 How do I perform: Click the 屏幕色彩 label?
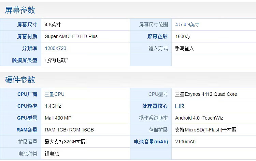pyautogui.click(x=157, y=36)
